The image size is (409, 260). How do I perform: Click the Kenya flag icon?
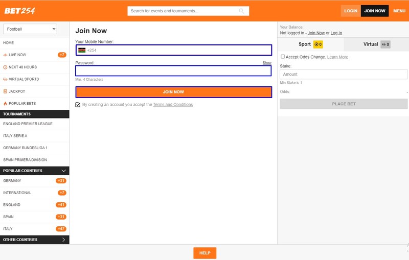pos(82,50)
